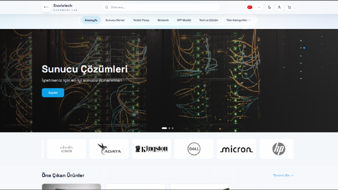The height and width of the screenshot is (190, 338).
Task: Select the third carousel slide dot
Action: click(173, 128)
